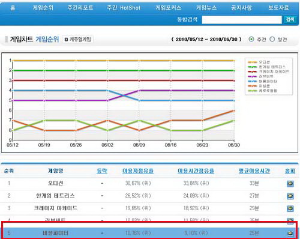The image size is (300, 239).
Task: Sort by the 이용시간점유율 column link
Action: pyautogui.click(x=196, y=171)
